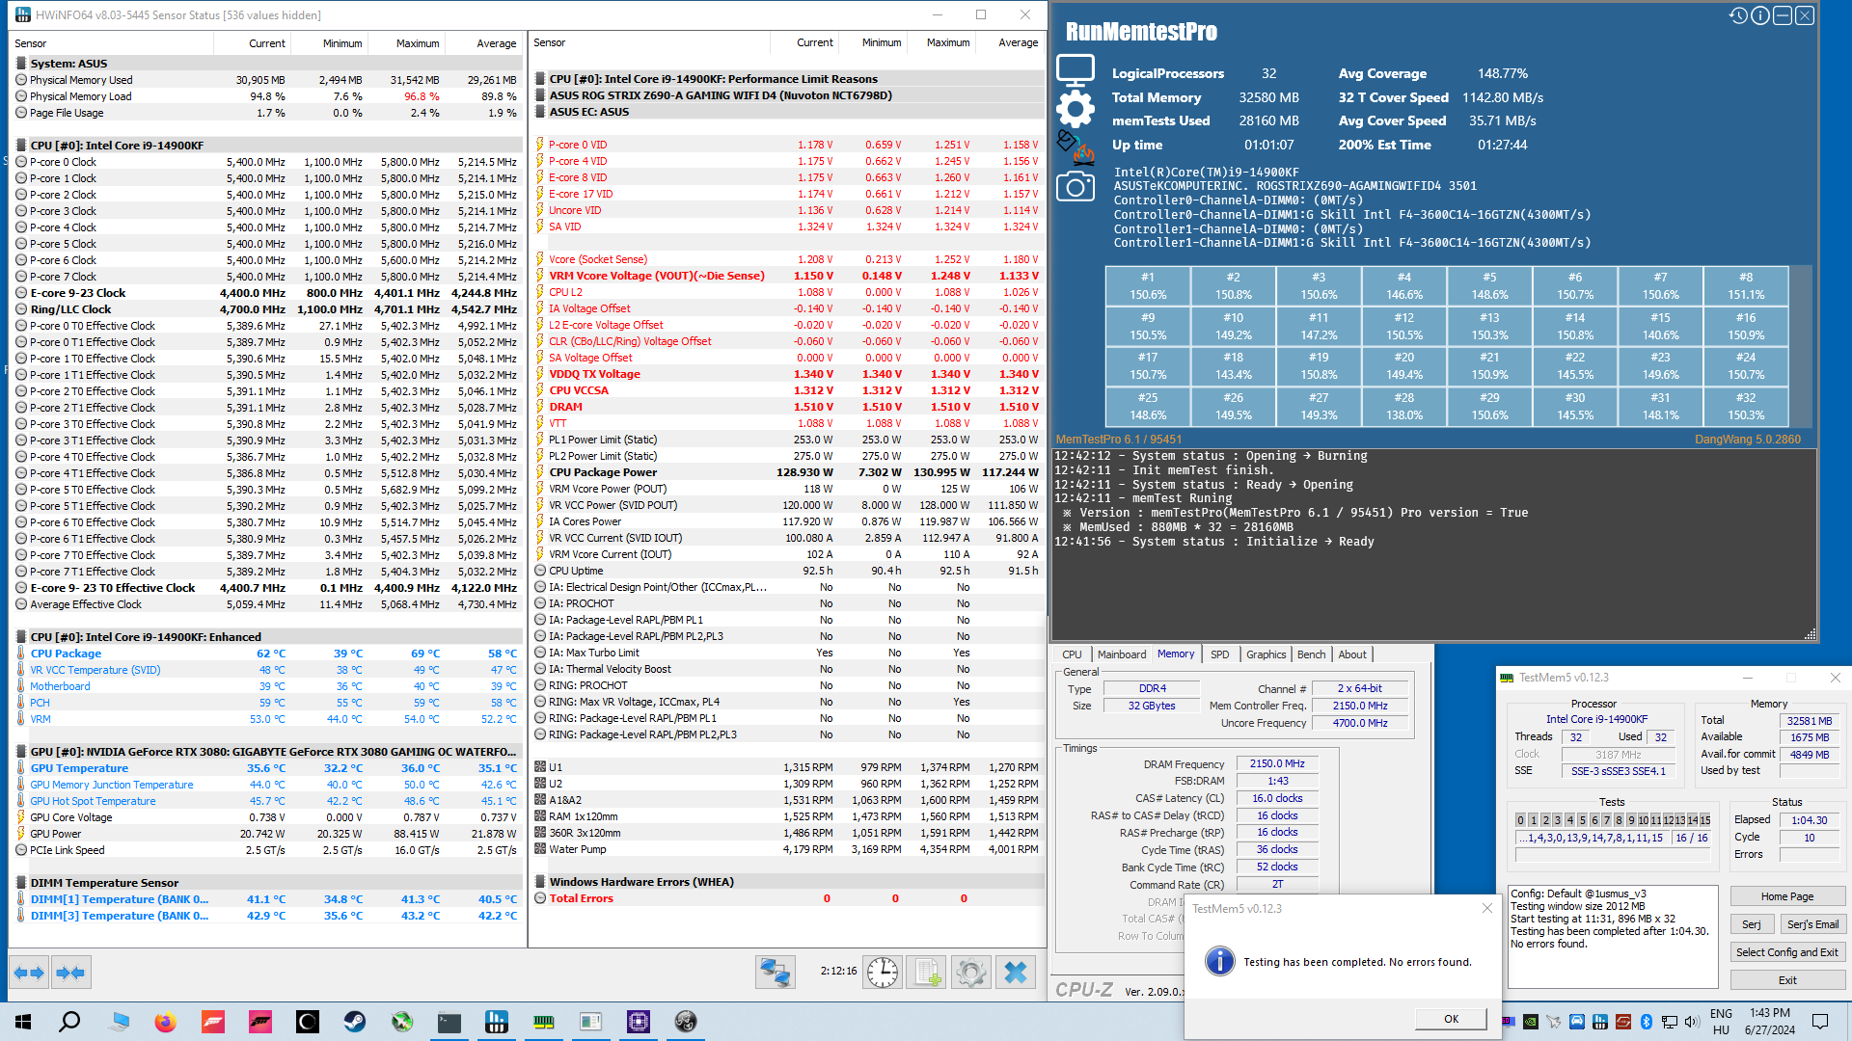Click DRAM Frequency value field in CPU-Z

point(1277,763)
